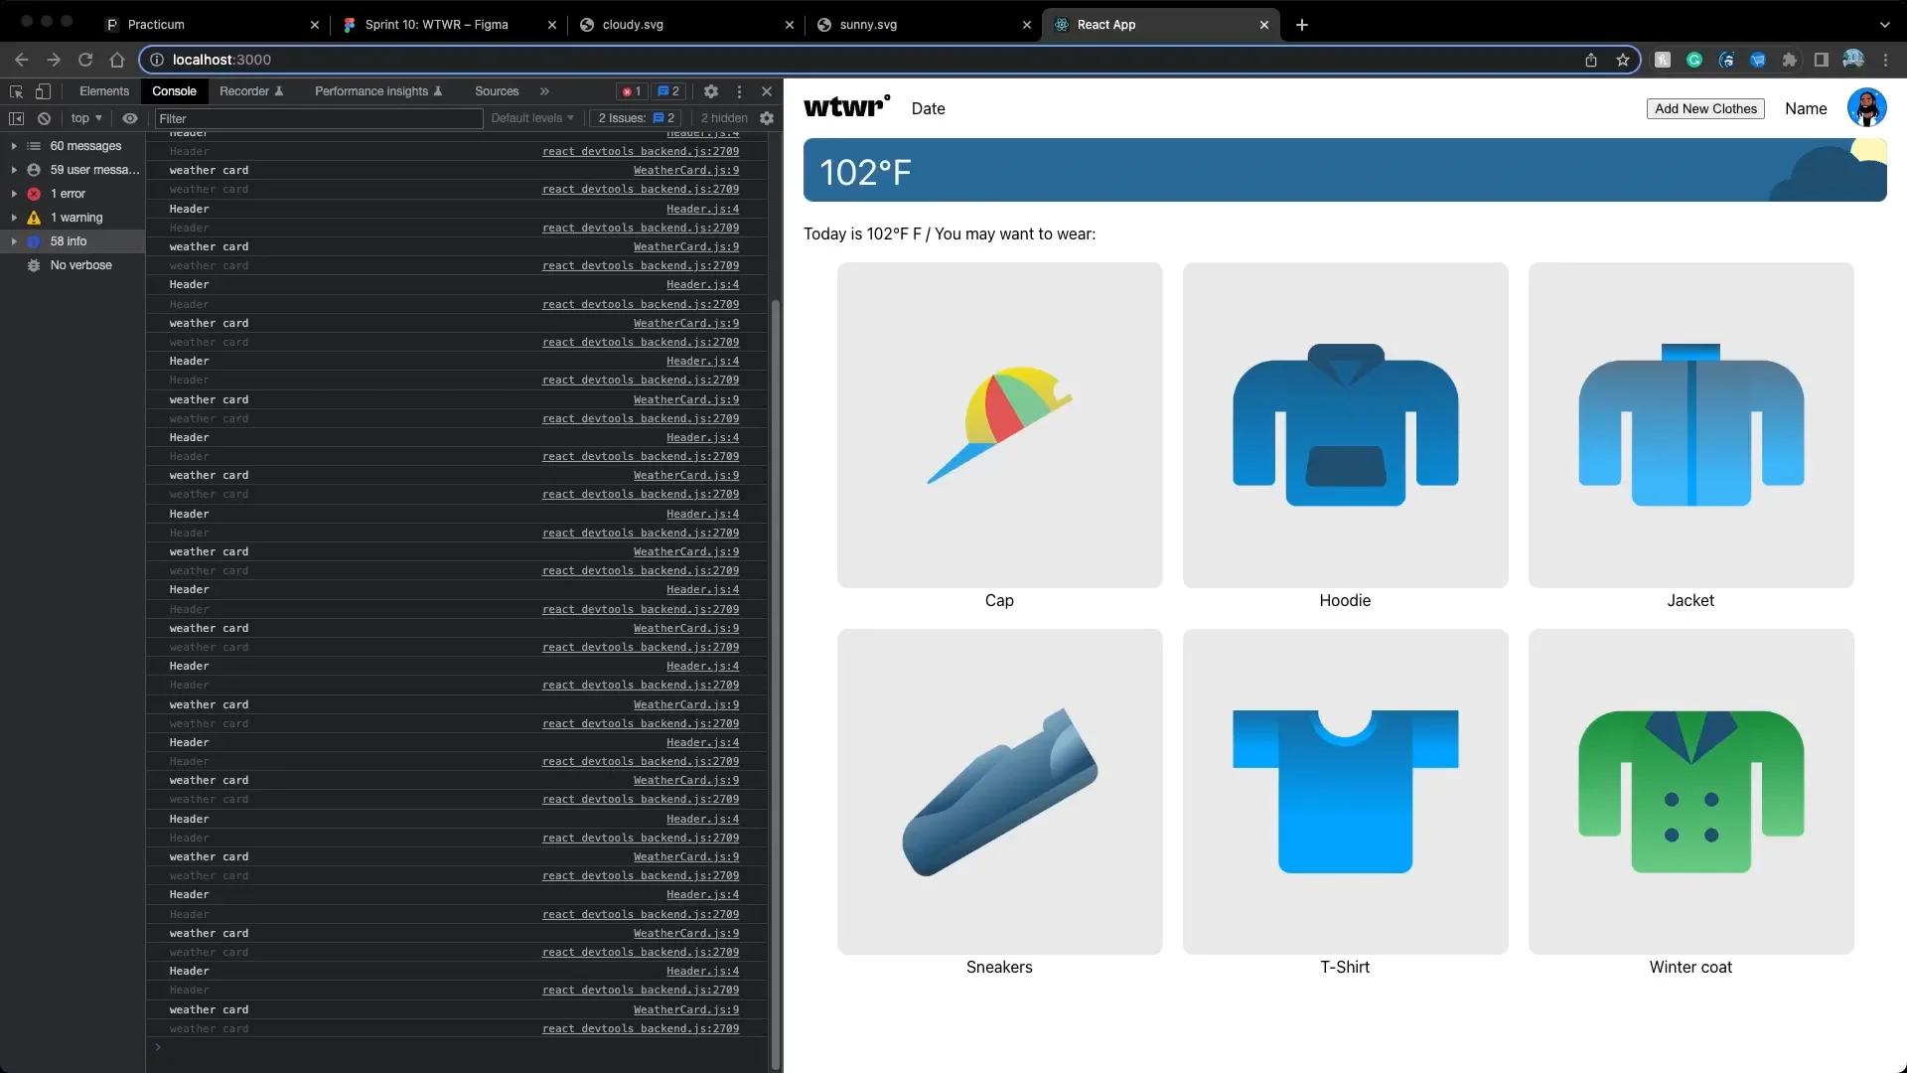Switch to the Elements panel tab
The height and width of the screenshot is (1073, 1907).
[x=103, y=91]
